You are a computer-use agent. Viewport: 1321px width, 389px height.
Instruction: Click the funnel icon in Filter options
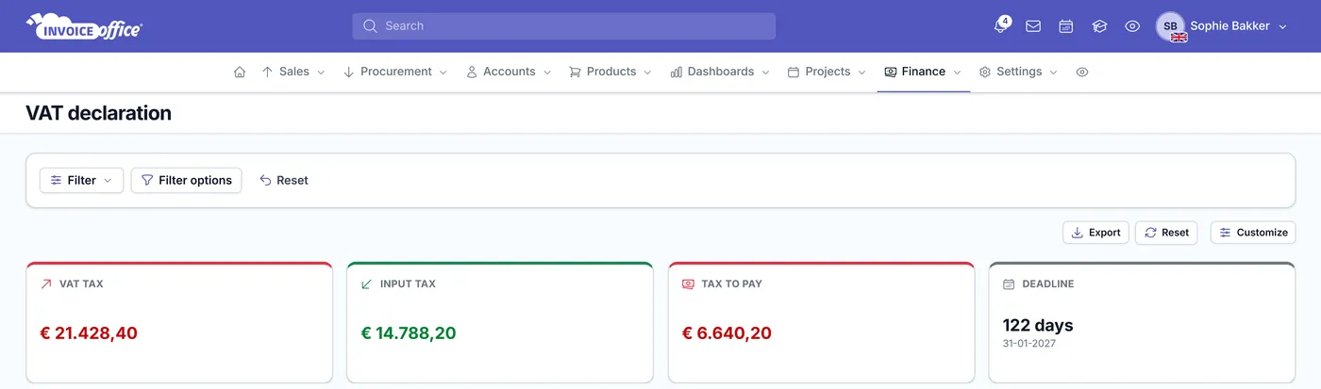pos(147,180)
